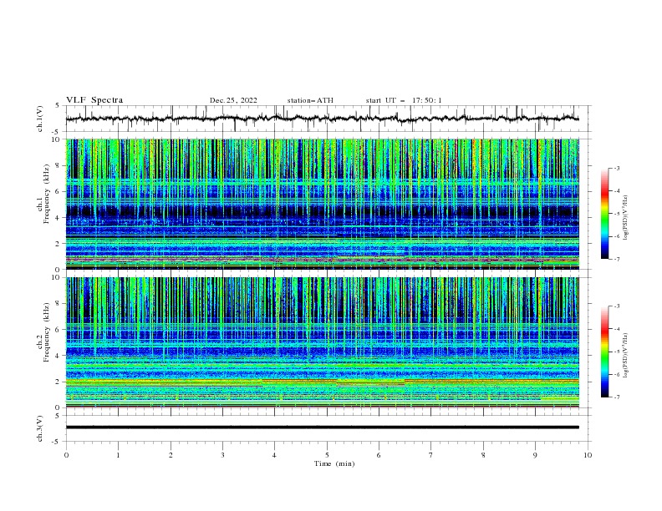The width and height of the screenshot is (662, 511).
Task: Click the ch.1 color scale bar
Action: click(x=605, y=214)
